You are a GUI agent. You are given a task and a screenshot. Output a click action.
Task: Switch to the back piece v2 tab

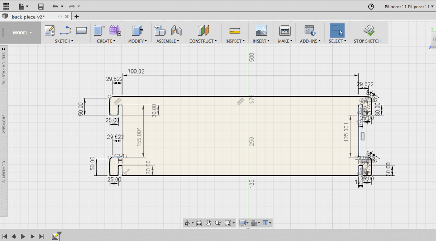28,16
